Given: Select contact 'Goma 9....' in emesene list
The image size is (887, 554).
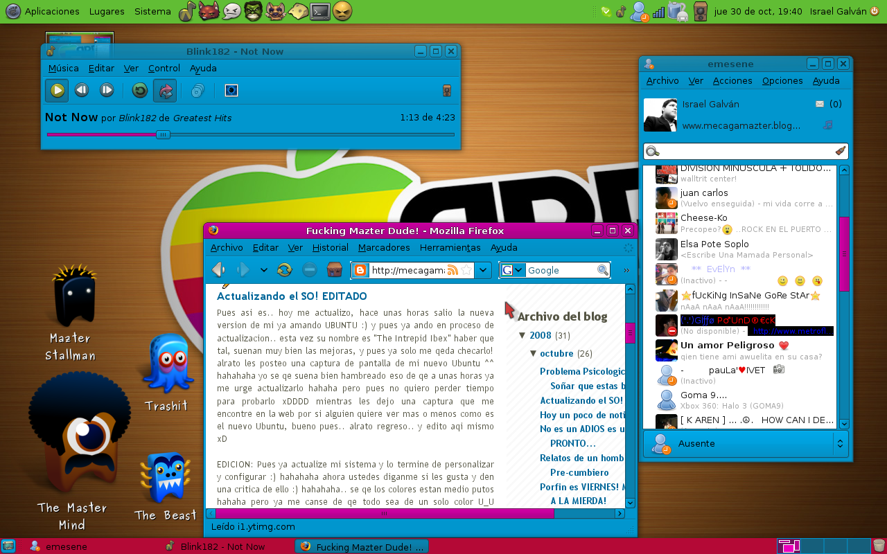Looking at the screenshot, I should point(745,400).
